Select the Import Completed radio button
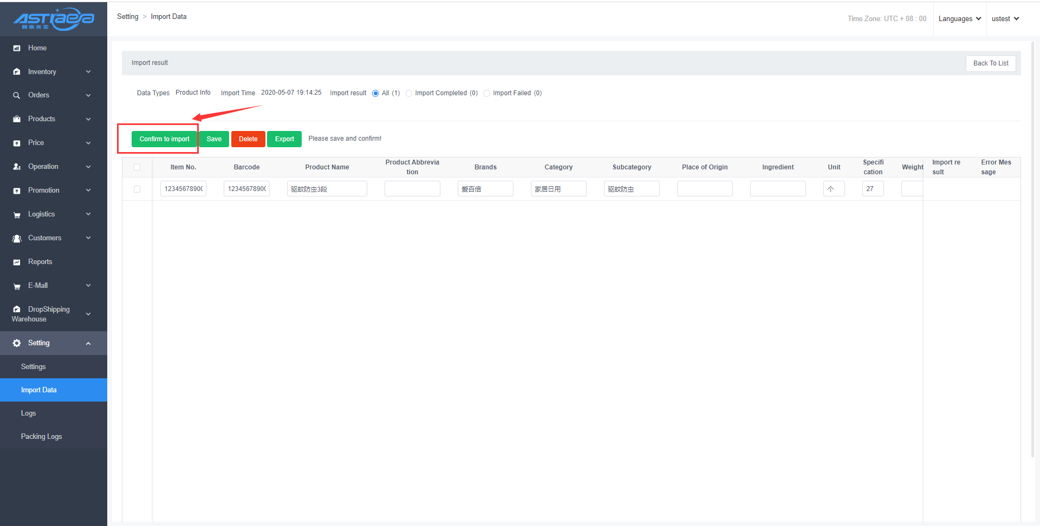 409,93
